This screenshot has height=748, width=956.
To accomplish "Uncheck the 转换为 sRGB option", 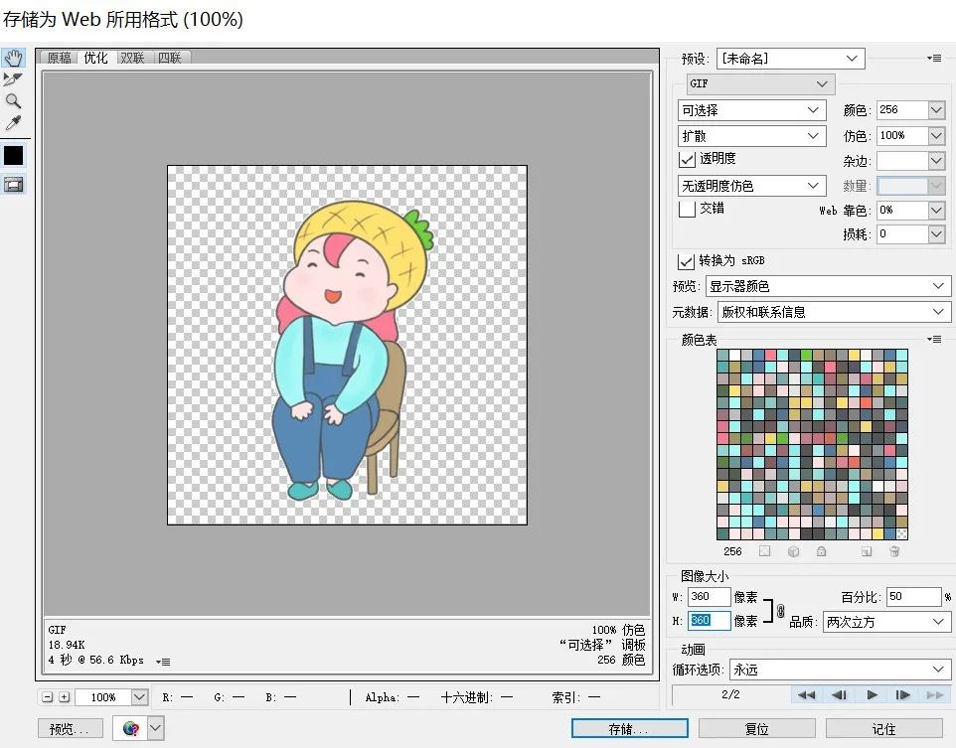I will coord(685,261).
